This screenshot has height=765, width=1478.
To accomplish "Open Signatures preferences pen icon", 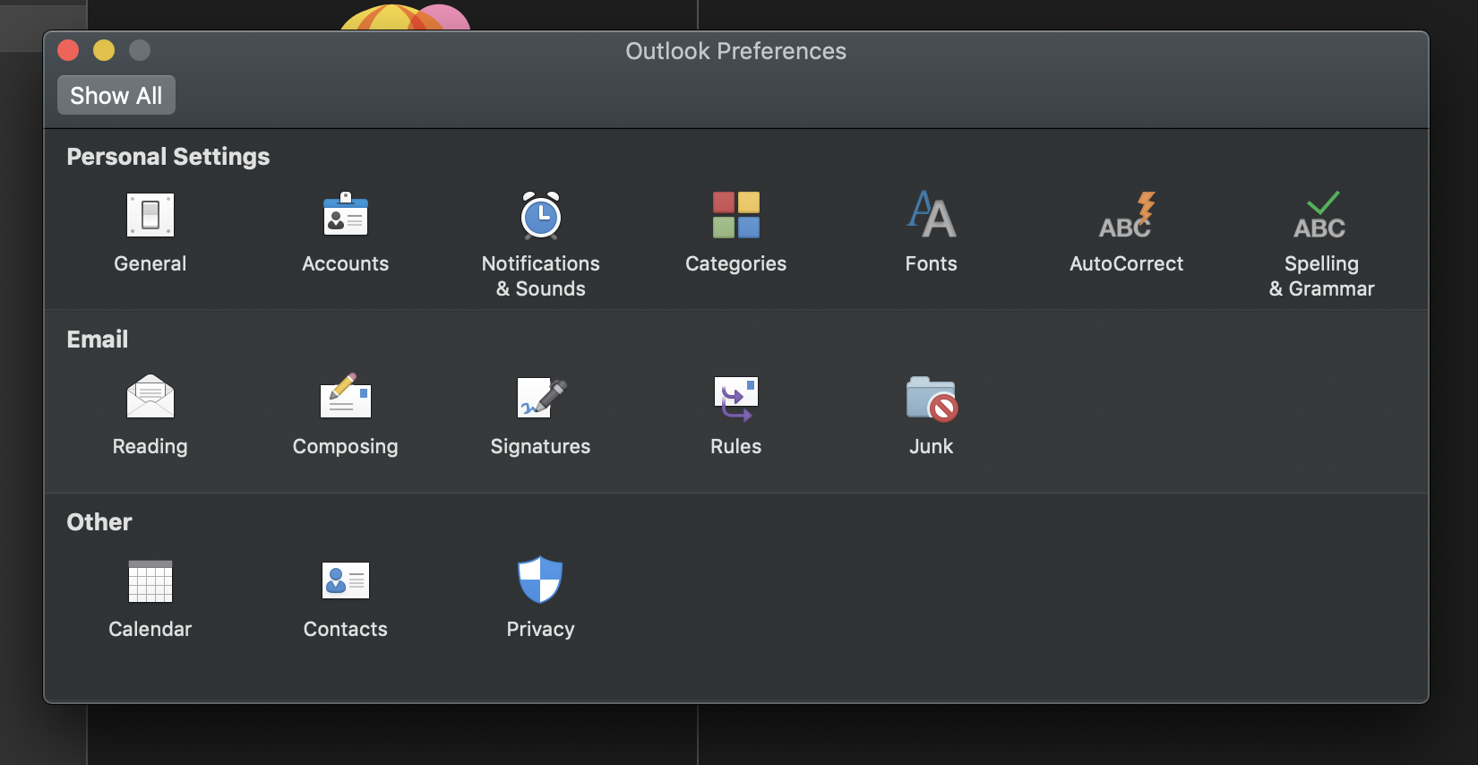I will click(541, 398).
